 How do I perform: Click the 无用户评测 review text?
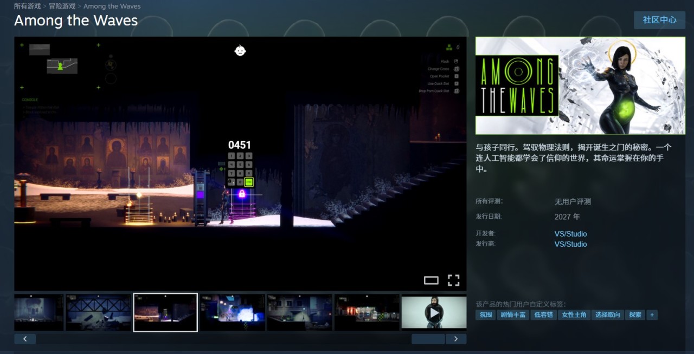[573, 201]
